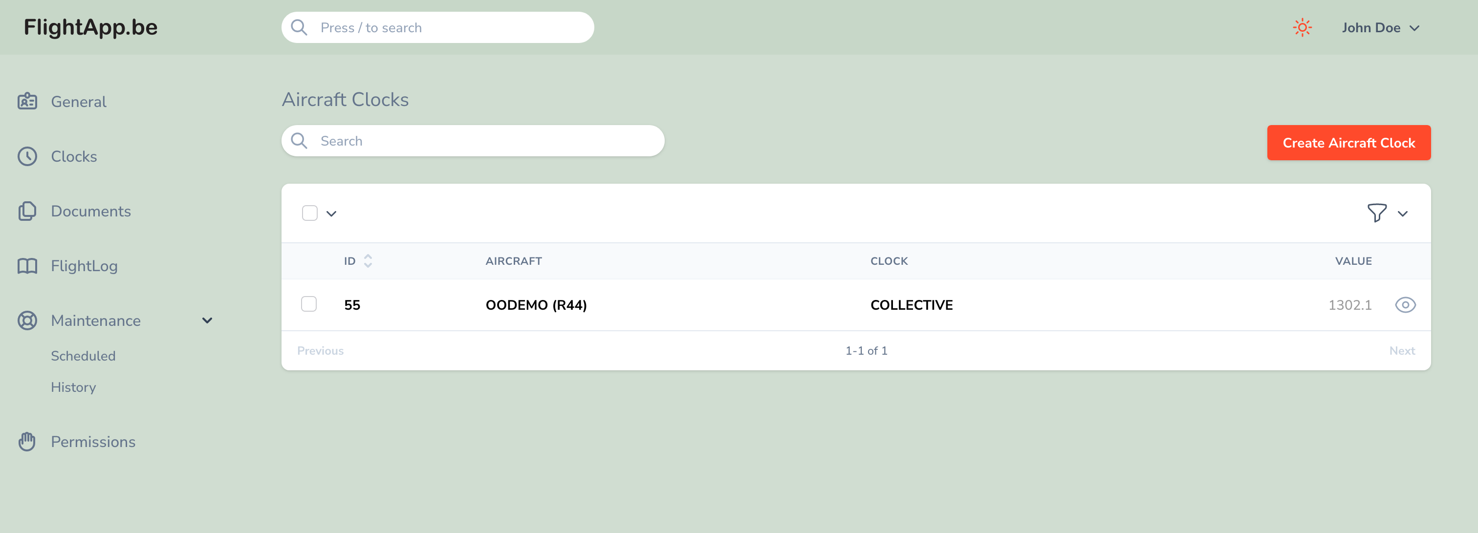The height and width of the screenshot is (533, 1478).
Task: Click the Documents sidebar icon
Action: tap(27, 211)
